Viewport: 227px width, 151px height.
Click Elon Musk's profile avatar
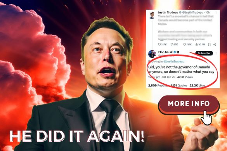coord(152,54)
